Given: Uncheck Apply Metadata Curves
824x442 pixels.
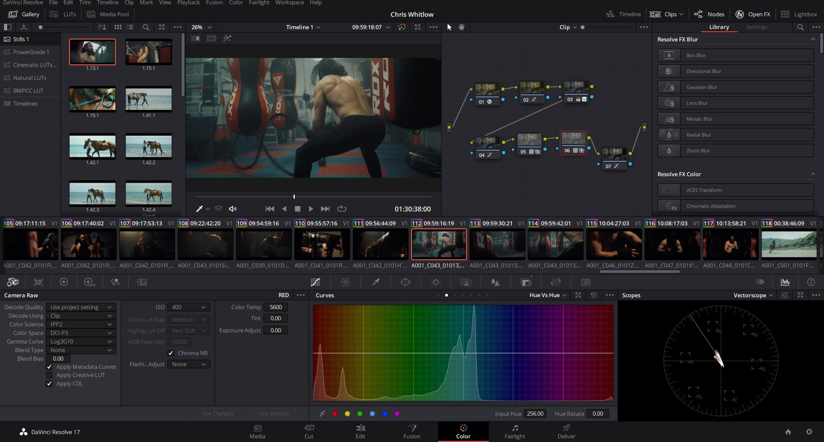Looking at the screenshot, I should (49, 367).
